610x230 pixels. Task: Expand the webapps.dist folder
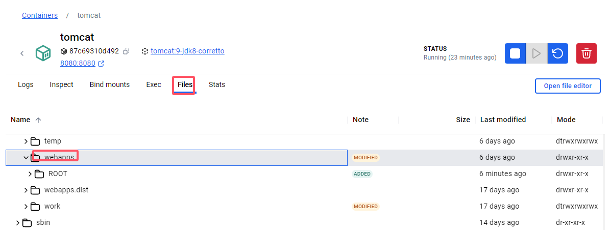point(26,190)
